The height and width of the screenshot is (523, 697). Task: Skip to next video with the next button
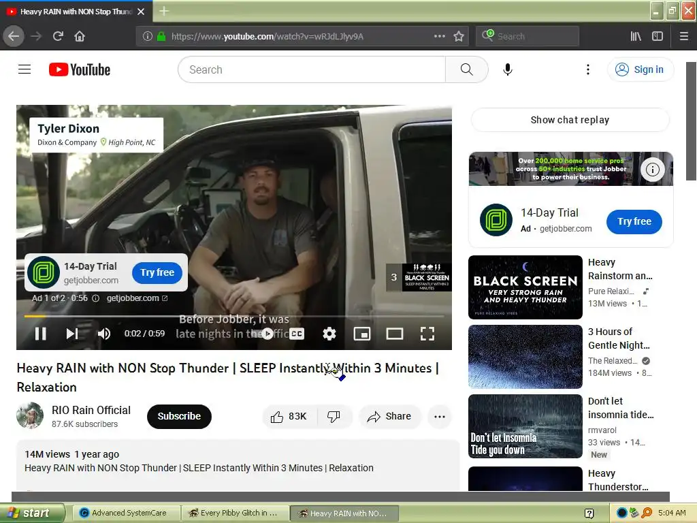coord(72,334)
